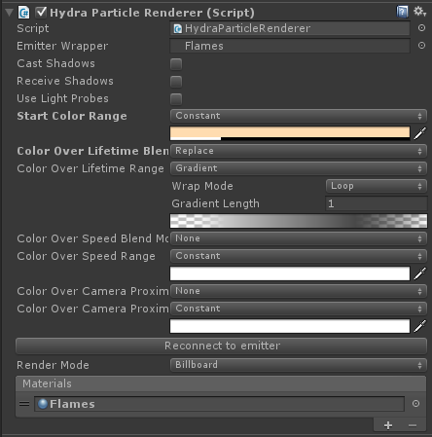Open the Color Over Speed Blend Mode dropdown
Image resolution: width=432 pixels, height=437 pixels.
click(x=299, y=238)
